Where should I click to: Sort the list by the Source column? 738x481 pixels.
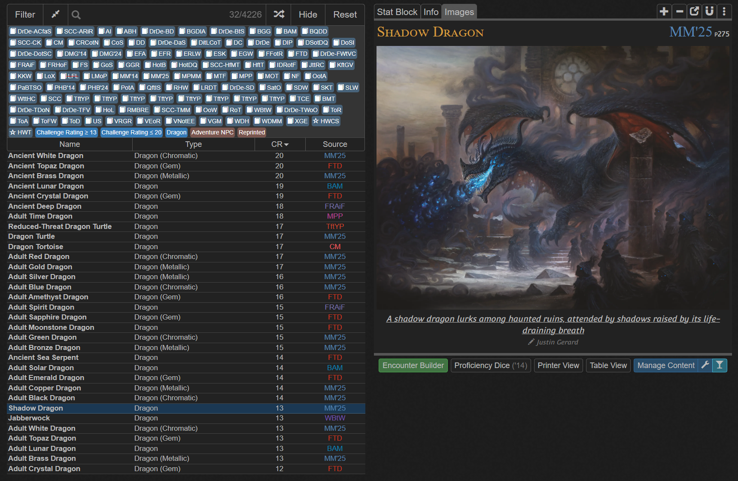click(335, 144)
